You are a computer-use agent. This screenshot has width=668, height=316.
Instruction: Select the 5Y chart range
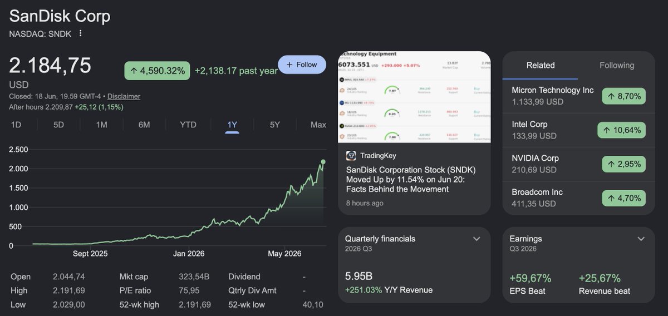[x=275, y=125]
